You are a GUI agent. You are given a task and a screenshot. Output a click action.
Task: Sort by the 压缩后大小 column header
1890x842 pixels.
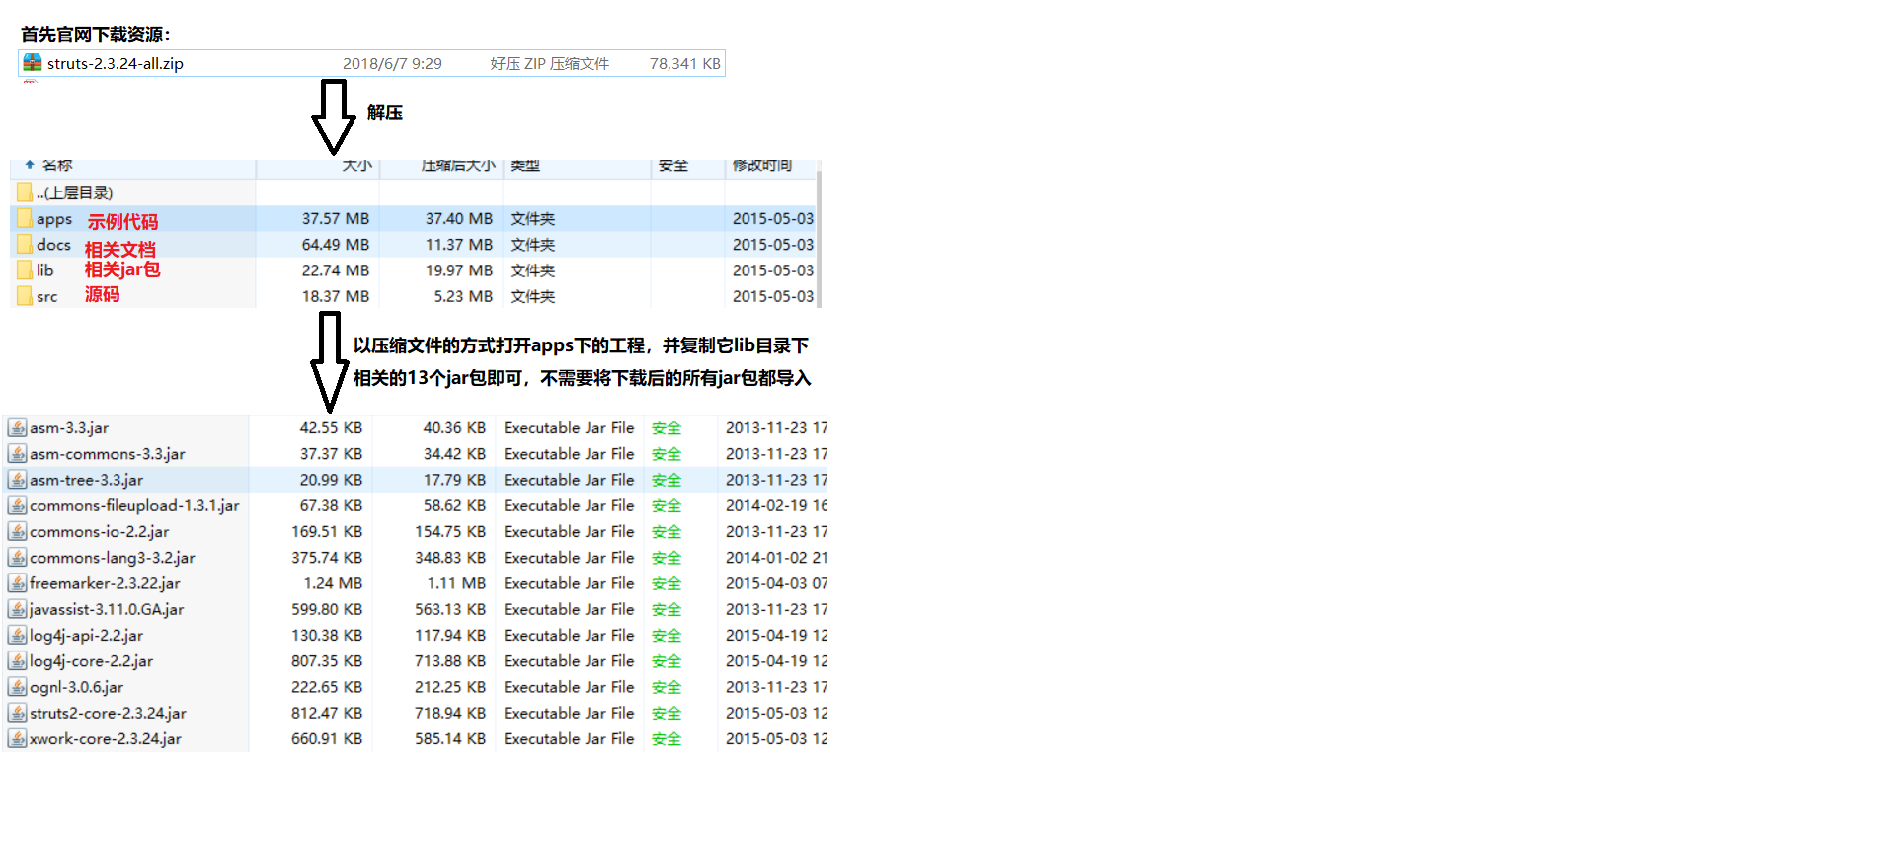coord(458,165)
